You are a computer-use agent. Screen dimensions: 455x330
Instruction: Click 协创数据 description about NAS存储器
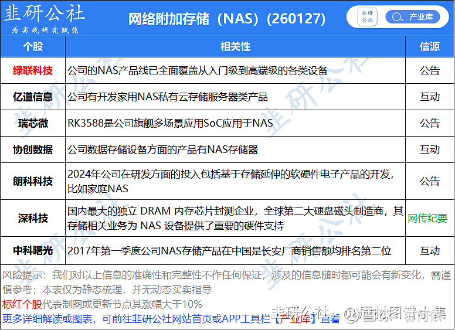point(163,149)
